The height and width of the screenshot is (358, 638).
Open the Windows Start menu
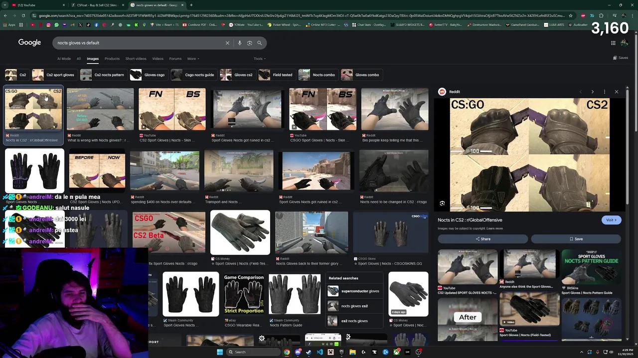[x=220, y=352]
